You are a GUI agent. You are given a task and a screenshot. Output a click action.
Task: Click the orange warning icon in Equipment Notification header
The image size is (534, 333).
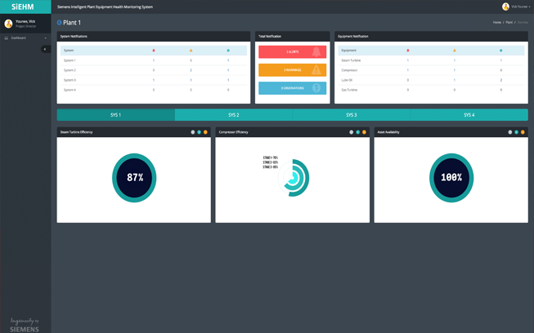pos(455,51)
